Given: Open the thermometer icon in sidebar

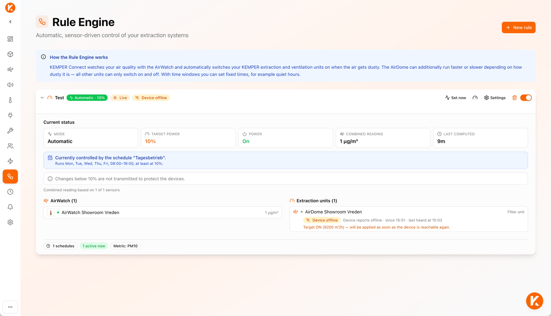Looking at the screenshot, I should click(10, 100).
